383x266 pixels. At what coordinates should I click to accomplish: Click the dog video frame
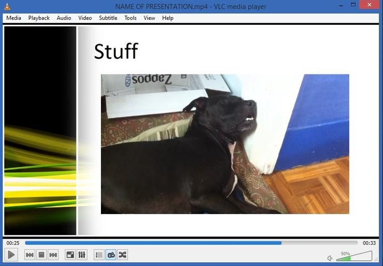tap(225, 144)
